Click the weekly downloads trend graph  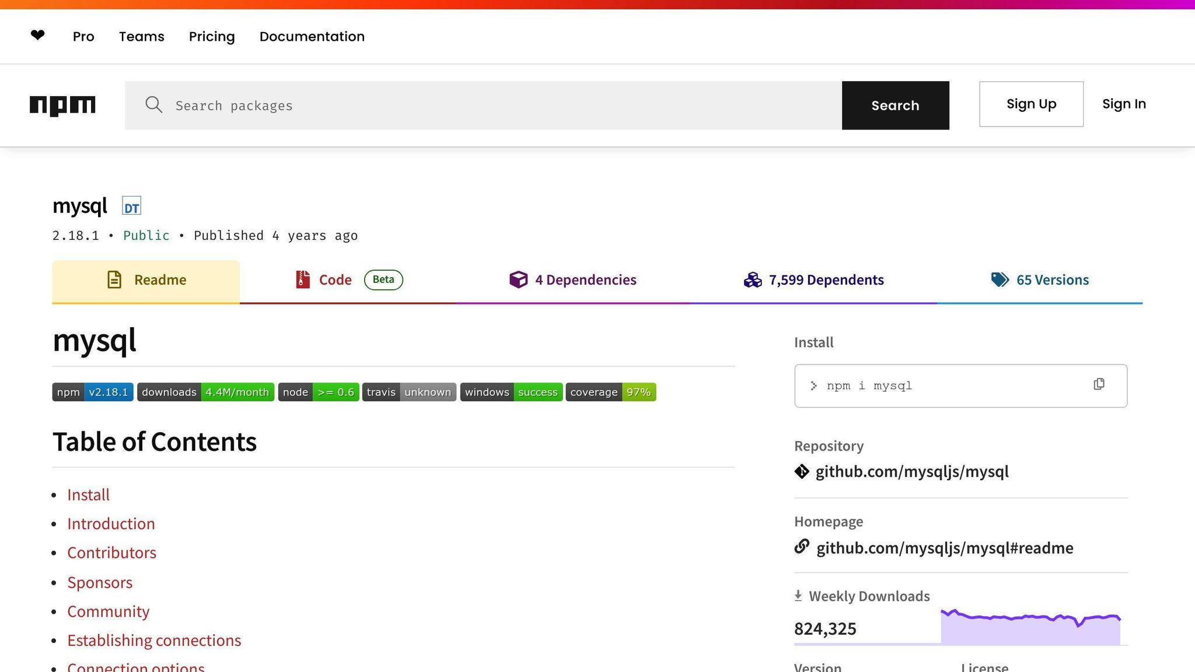coord(1030,624)
